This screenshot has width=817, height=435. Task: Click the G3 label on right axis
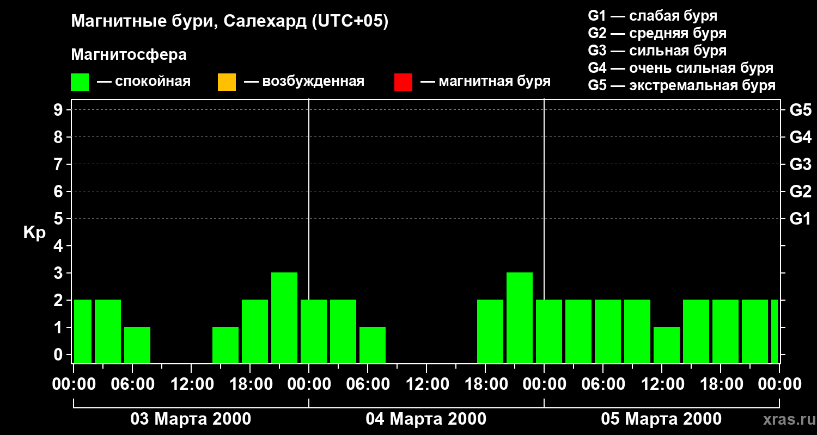coord(800,164)
